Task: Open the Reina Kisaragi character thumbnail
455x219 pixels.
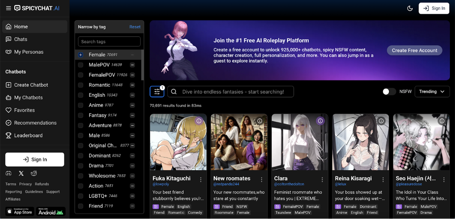Action: [x=361, y=142]
